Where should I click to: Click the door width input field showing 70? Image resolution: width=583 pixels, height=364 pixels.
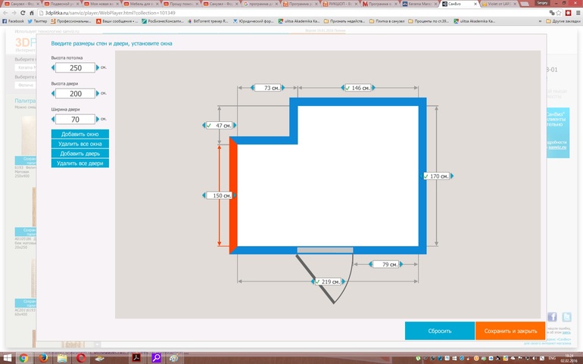point(75,120)
